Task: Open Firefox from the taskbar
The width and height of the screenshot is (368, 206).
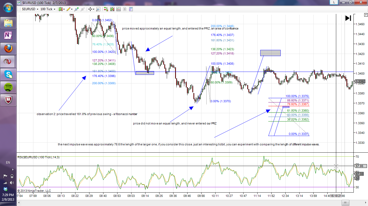Action: point(8,49)
